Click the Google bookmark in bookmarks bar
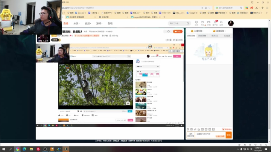This screenshot has height=152, width=271. [x=81, y=13]
